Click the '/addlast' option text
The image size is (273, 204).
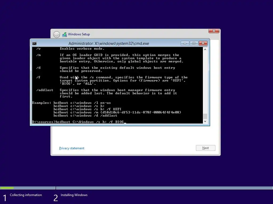click(x=45, y=90)
